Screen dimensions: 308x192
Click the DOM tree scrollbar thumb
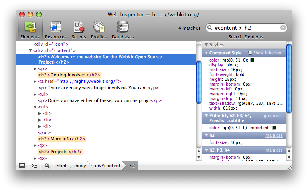click(199, 82)
